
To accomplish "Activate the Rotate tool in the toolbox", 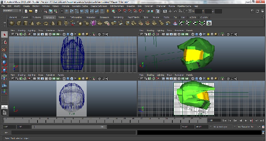I will 4,63.
